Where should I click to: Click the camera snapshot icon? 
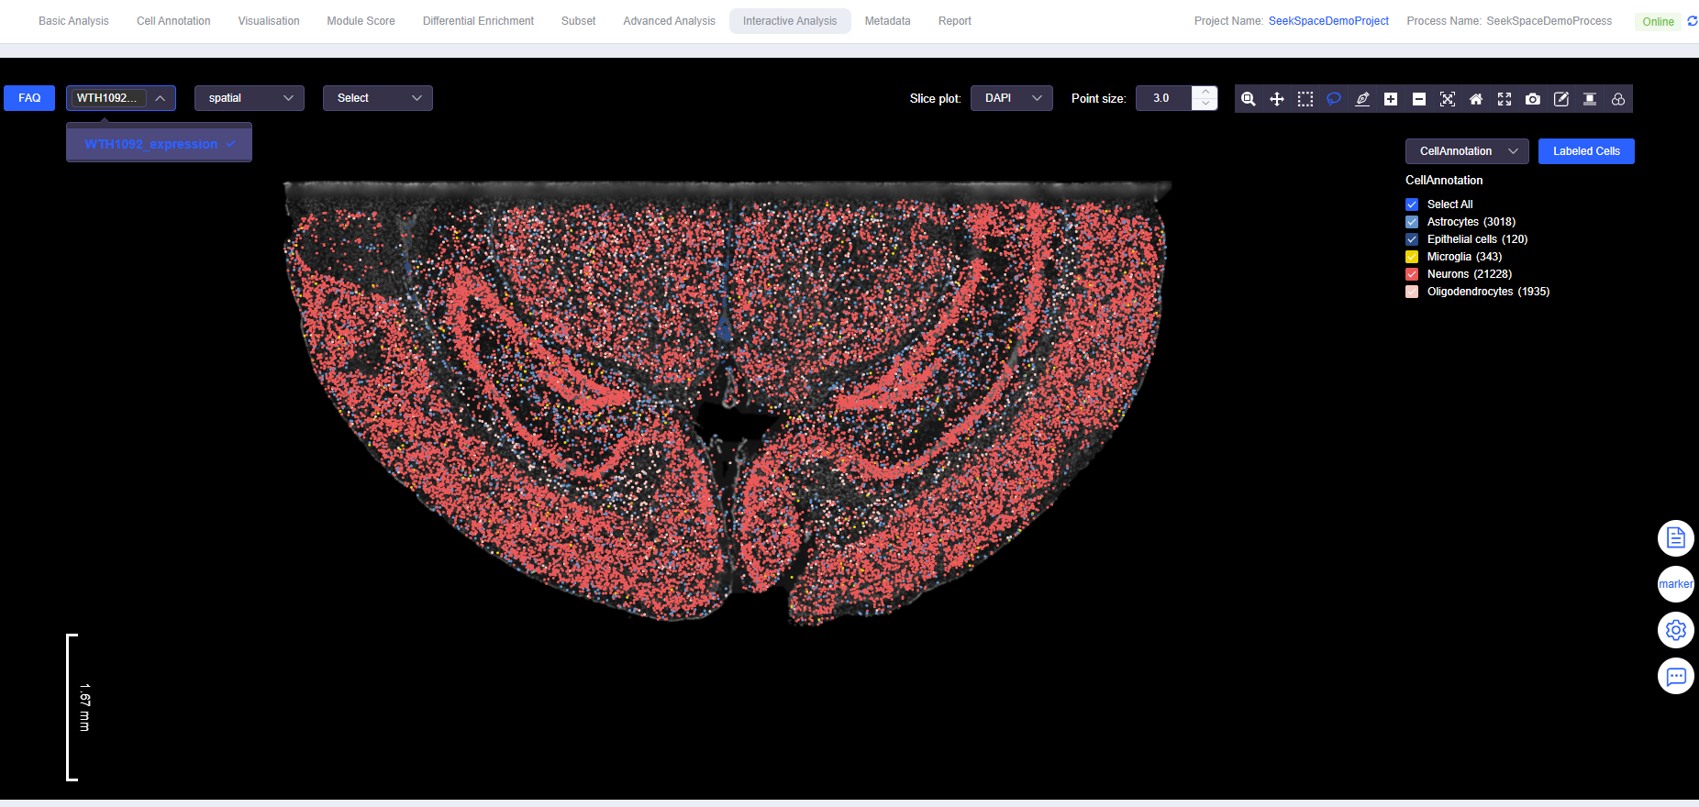(1533, 99)
